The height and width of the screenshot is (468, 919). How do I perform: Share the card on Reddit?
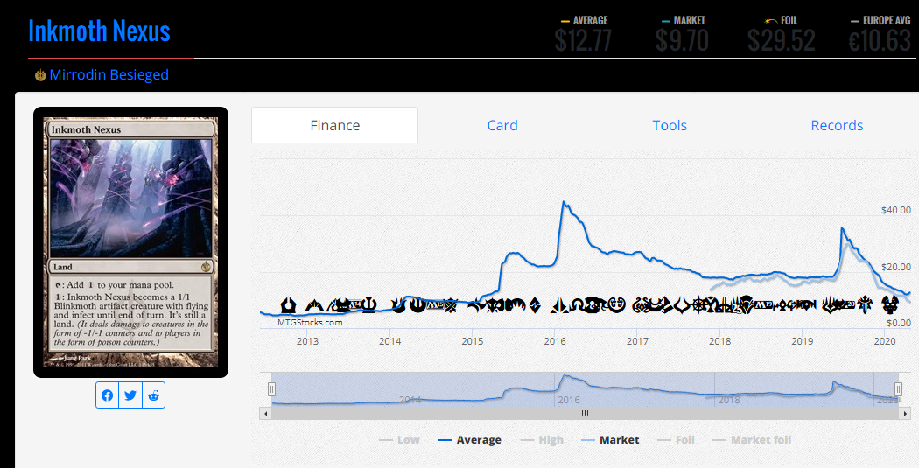point(153,395)
